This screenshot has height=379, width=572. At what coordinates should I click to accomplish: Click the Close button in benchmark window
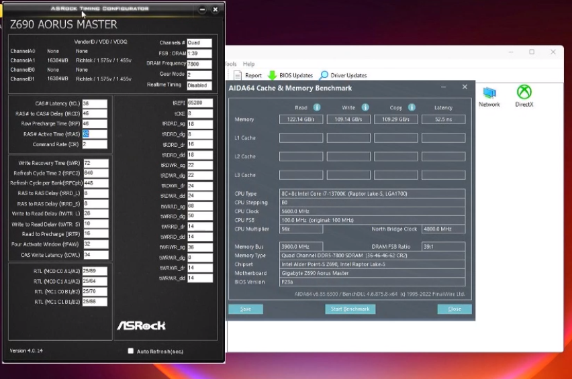[455, 309]
